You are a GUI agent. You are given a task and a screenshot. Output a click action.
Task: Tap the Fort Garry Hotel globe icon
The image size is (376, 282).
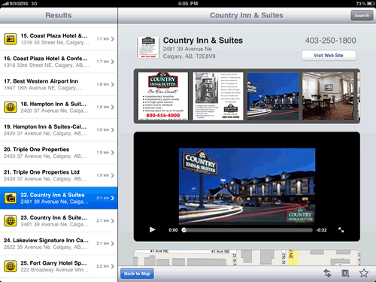tap(11, 266)
